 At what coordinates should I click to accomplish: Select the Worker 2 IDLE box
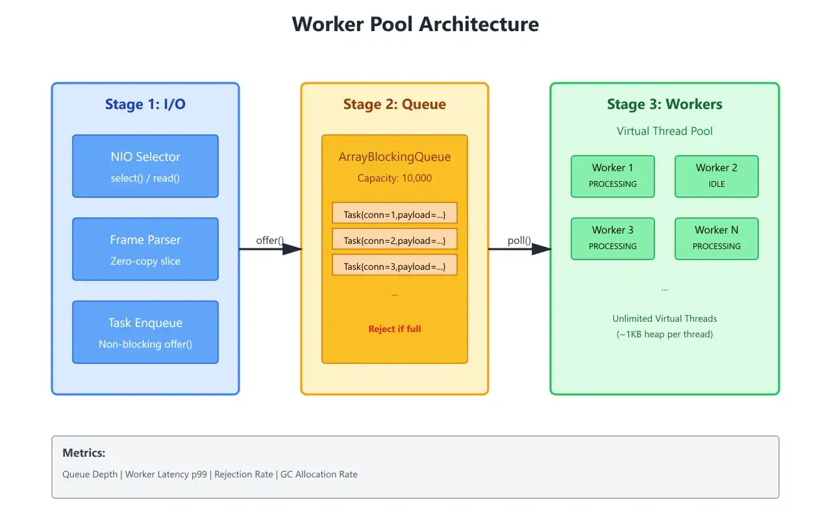[x=717, y=176]
